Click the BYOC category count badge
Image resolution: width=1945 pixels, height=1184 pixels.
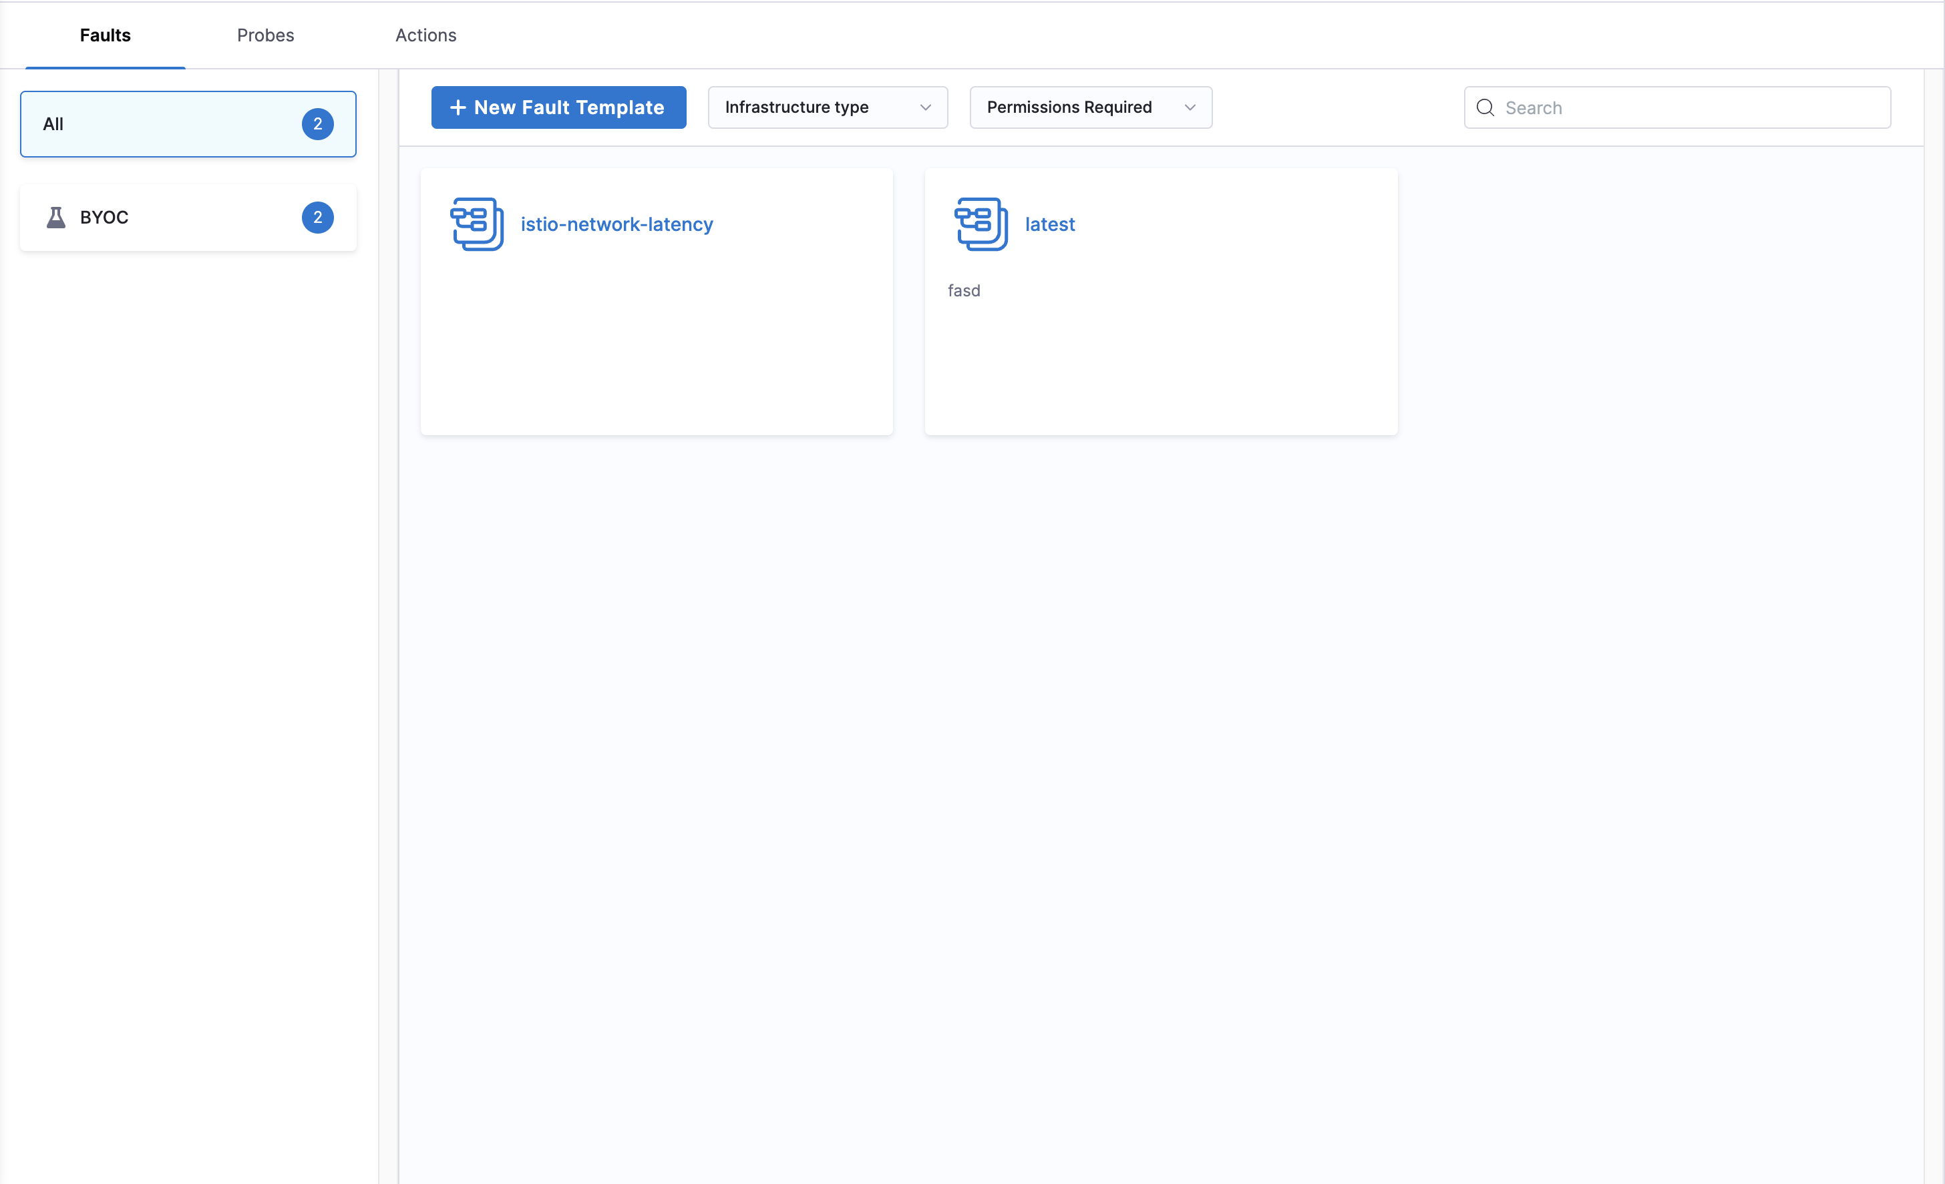tap(317, 218)
